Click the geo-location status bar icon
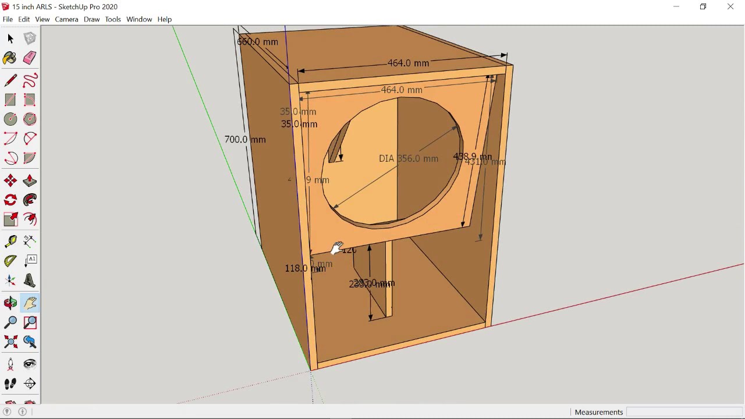The height and width of the screenshot is (419, 745). 7,412
